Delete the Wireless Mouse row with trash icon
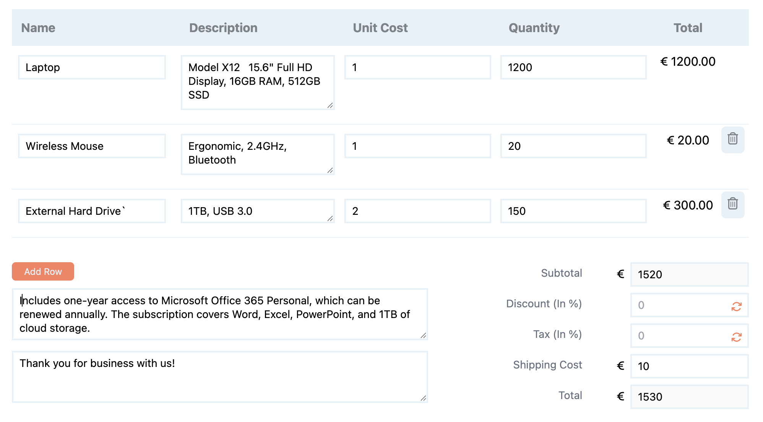This screenshot has width=763, height=422. pos(732,140)
